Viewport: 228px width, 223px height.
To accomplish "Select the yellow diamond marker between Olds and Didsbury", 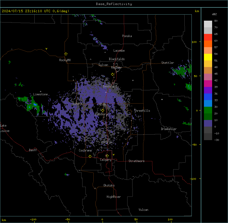I will pyautogui.click(x=103, y=110).
